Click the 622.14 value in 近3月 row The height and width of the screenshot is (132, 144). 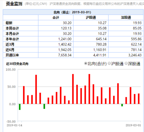(136, 44)
